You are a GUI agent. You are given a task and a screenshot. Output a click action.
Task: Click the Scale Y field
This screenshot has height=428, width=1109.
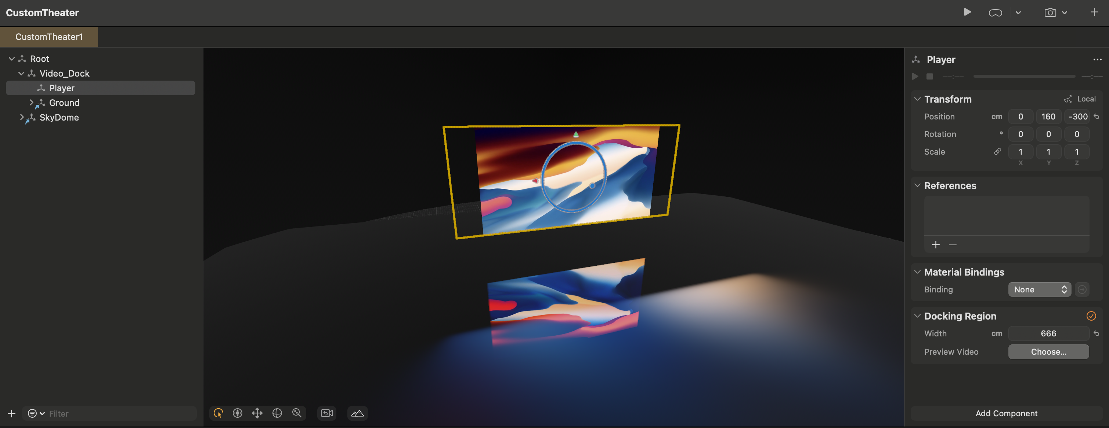pyautogui.click(x=1048, y=152)
